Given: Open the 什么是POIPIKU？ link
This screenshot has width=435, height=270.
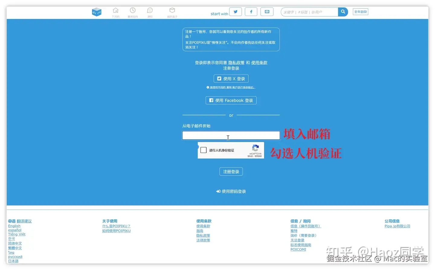Looking at the screenshot, I should point(116,226).
